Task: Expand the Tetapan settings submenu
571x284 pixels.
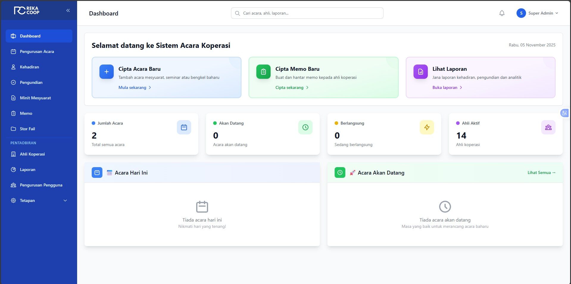Action: pos(39,200)
